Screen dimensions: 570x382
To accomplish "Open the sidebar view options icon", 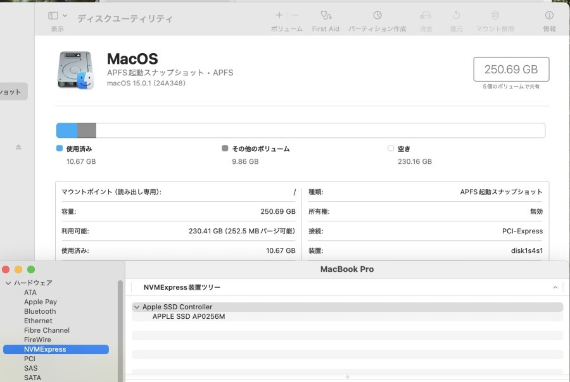I will [x=53, y=15].
